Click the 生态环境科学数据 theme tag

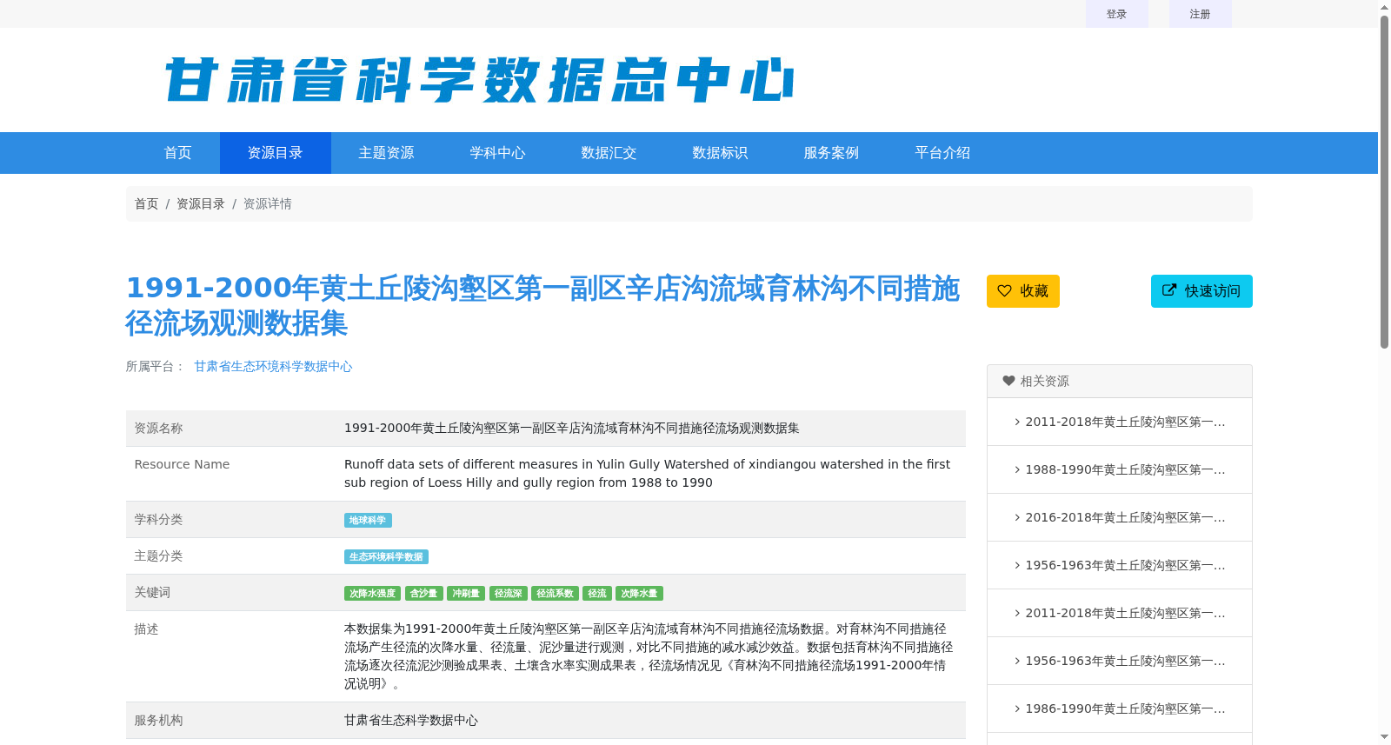tap(386, 557)
